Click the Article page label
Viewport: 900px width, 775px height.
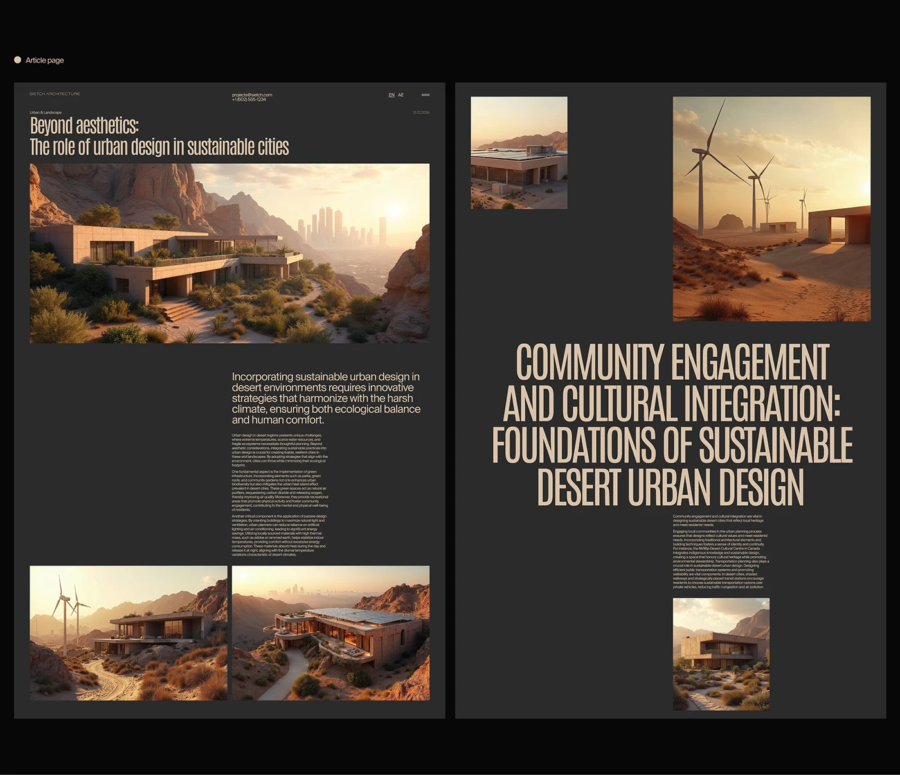45,60
